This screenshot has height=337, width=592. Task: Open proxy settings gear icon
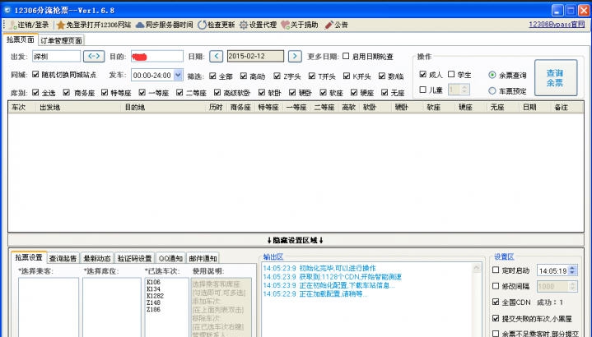244,25
